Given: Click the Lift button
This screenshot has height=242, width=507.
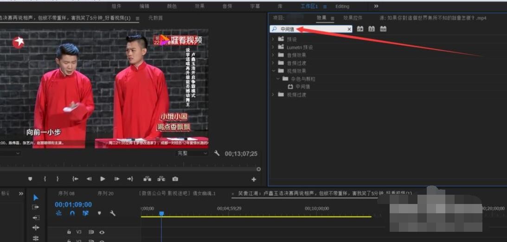Looking at the screenshot, I should 147,178.
